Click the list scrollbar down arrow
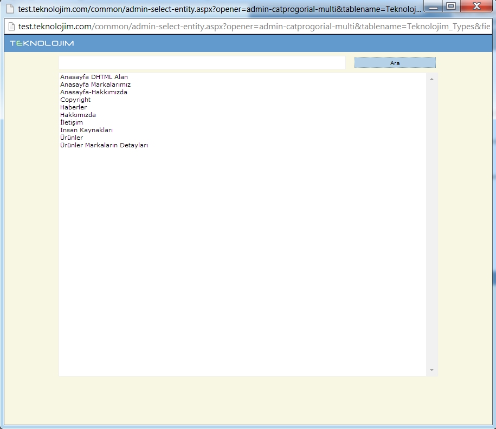The height and width of the screenshot is (429, 496). point(431,370)
